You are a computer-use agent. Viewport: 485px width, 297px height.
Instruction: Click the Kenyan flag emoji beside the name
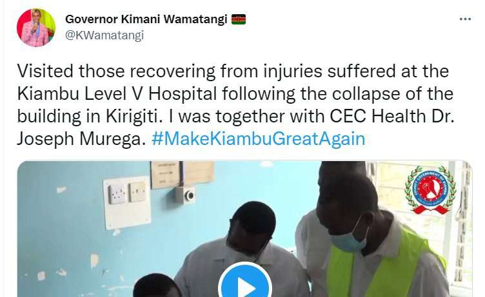239,19
